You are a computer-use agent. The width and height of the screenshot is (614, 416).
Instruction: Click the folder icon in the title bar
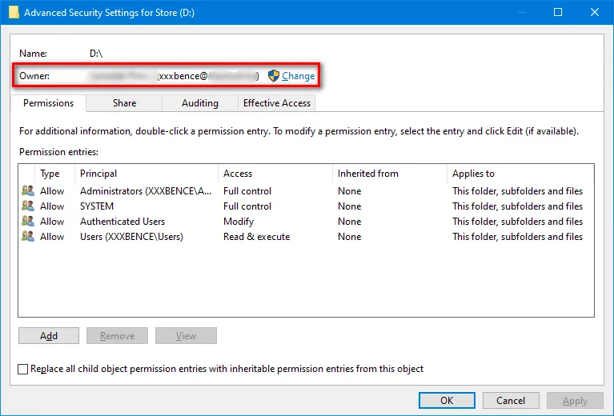pos(14,13)
